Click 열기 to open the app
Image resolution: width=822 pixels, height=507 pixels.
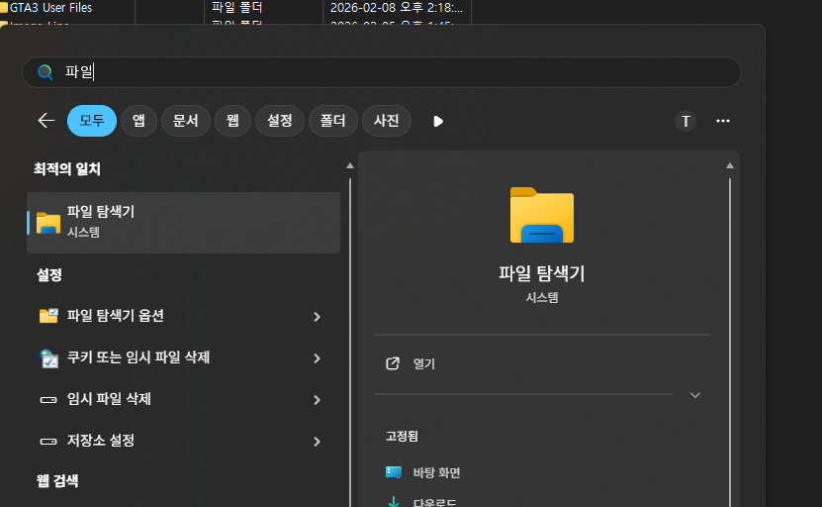click(x=424, y=363)
